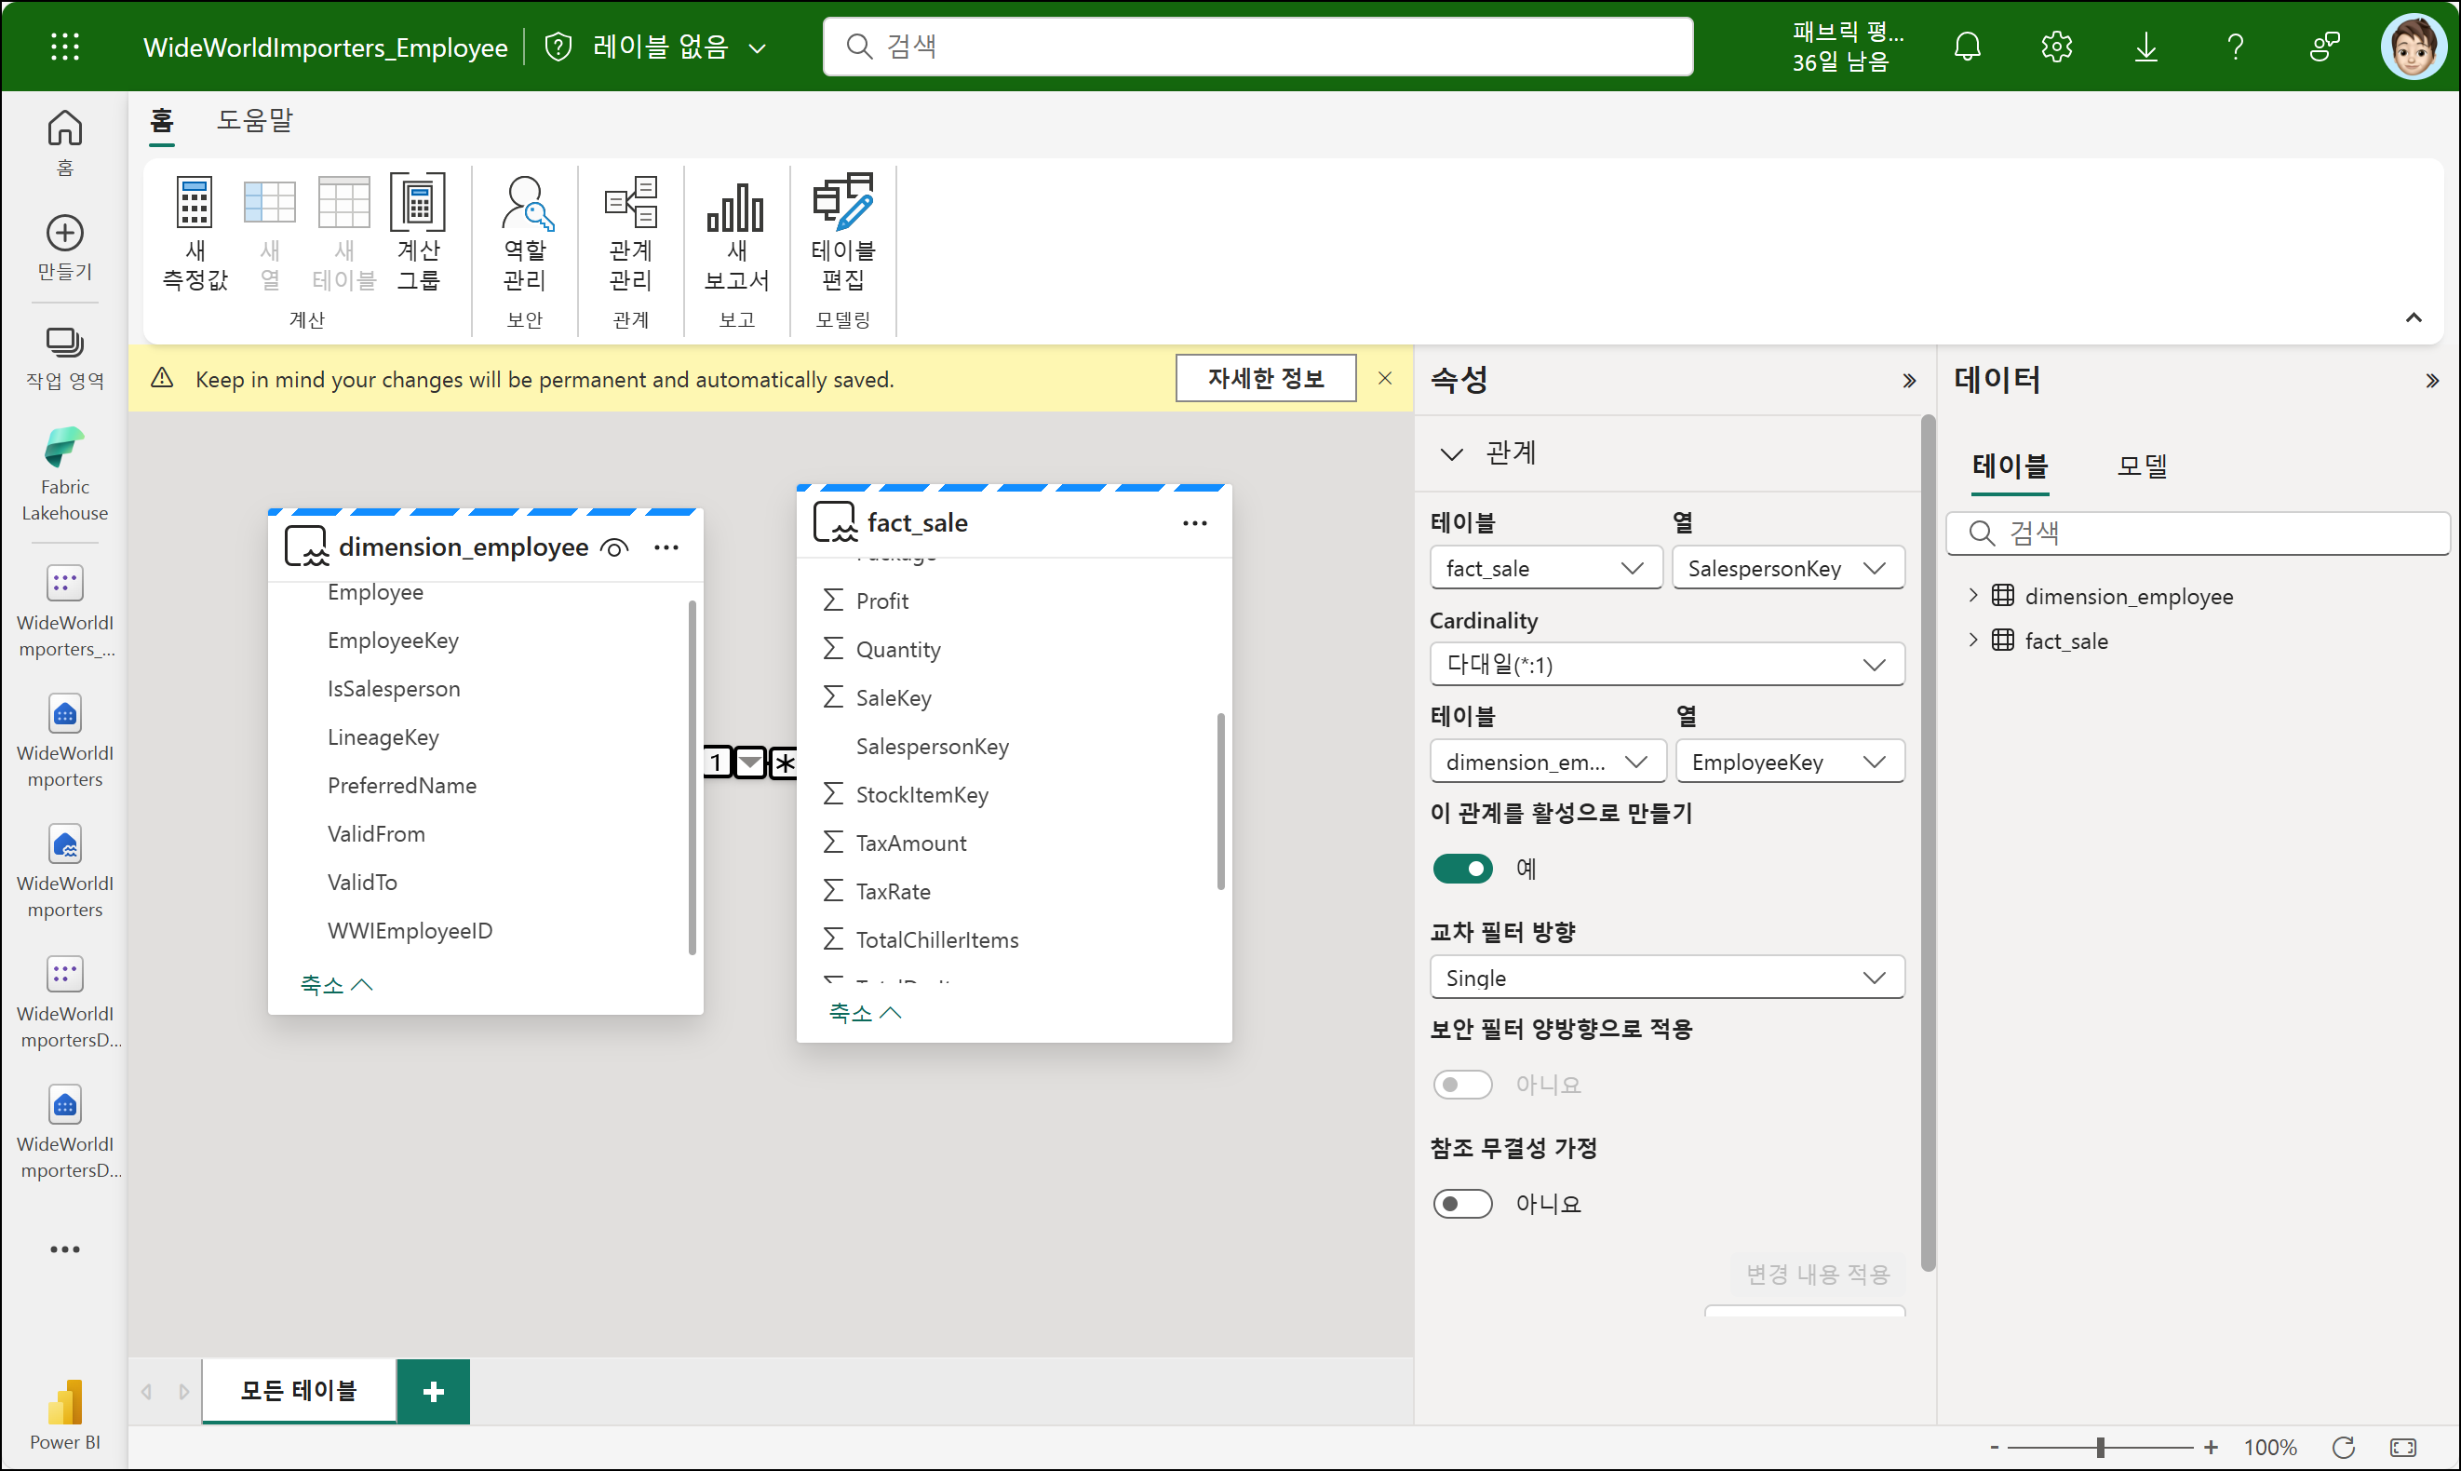Open WideWorldImporters_... sidebar semantic model
Image resolution: width=2461 pixels, height=1471 pixels.
[x=64, y=611]
